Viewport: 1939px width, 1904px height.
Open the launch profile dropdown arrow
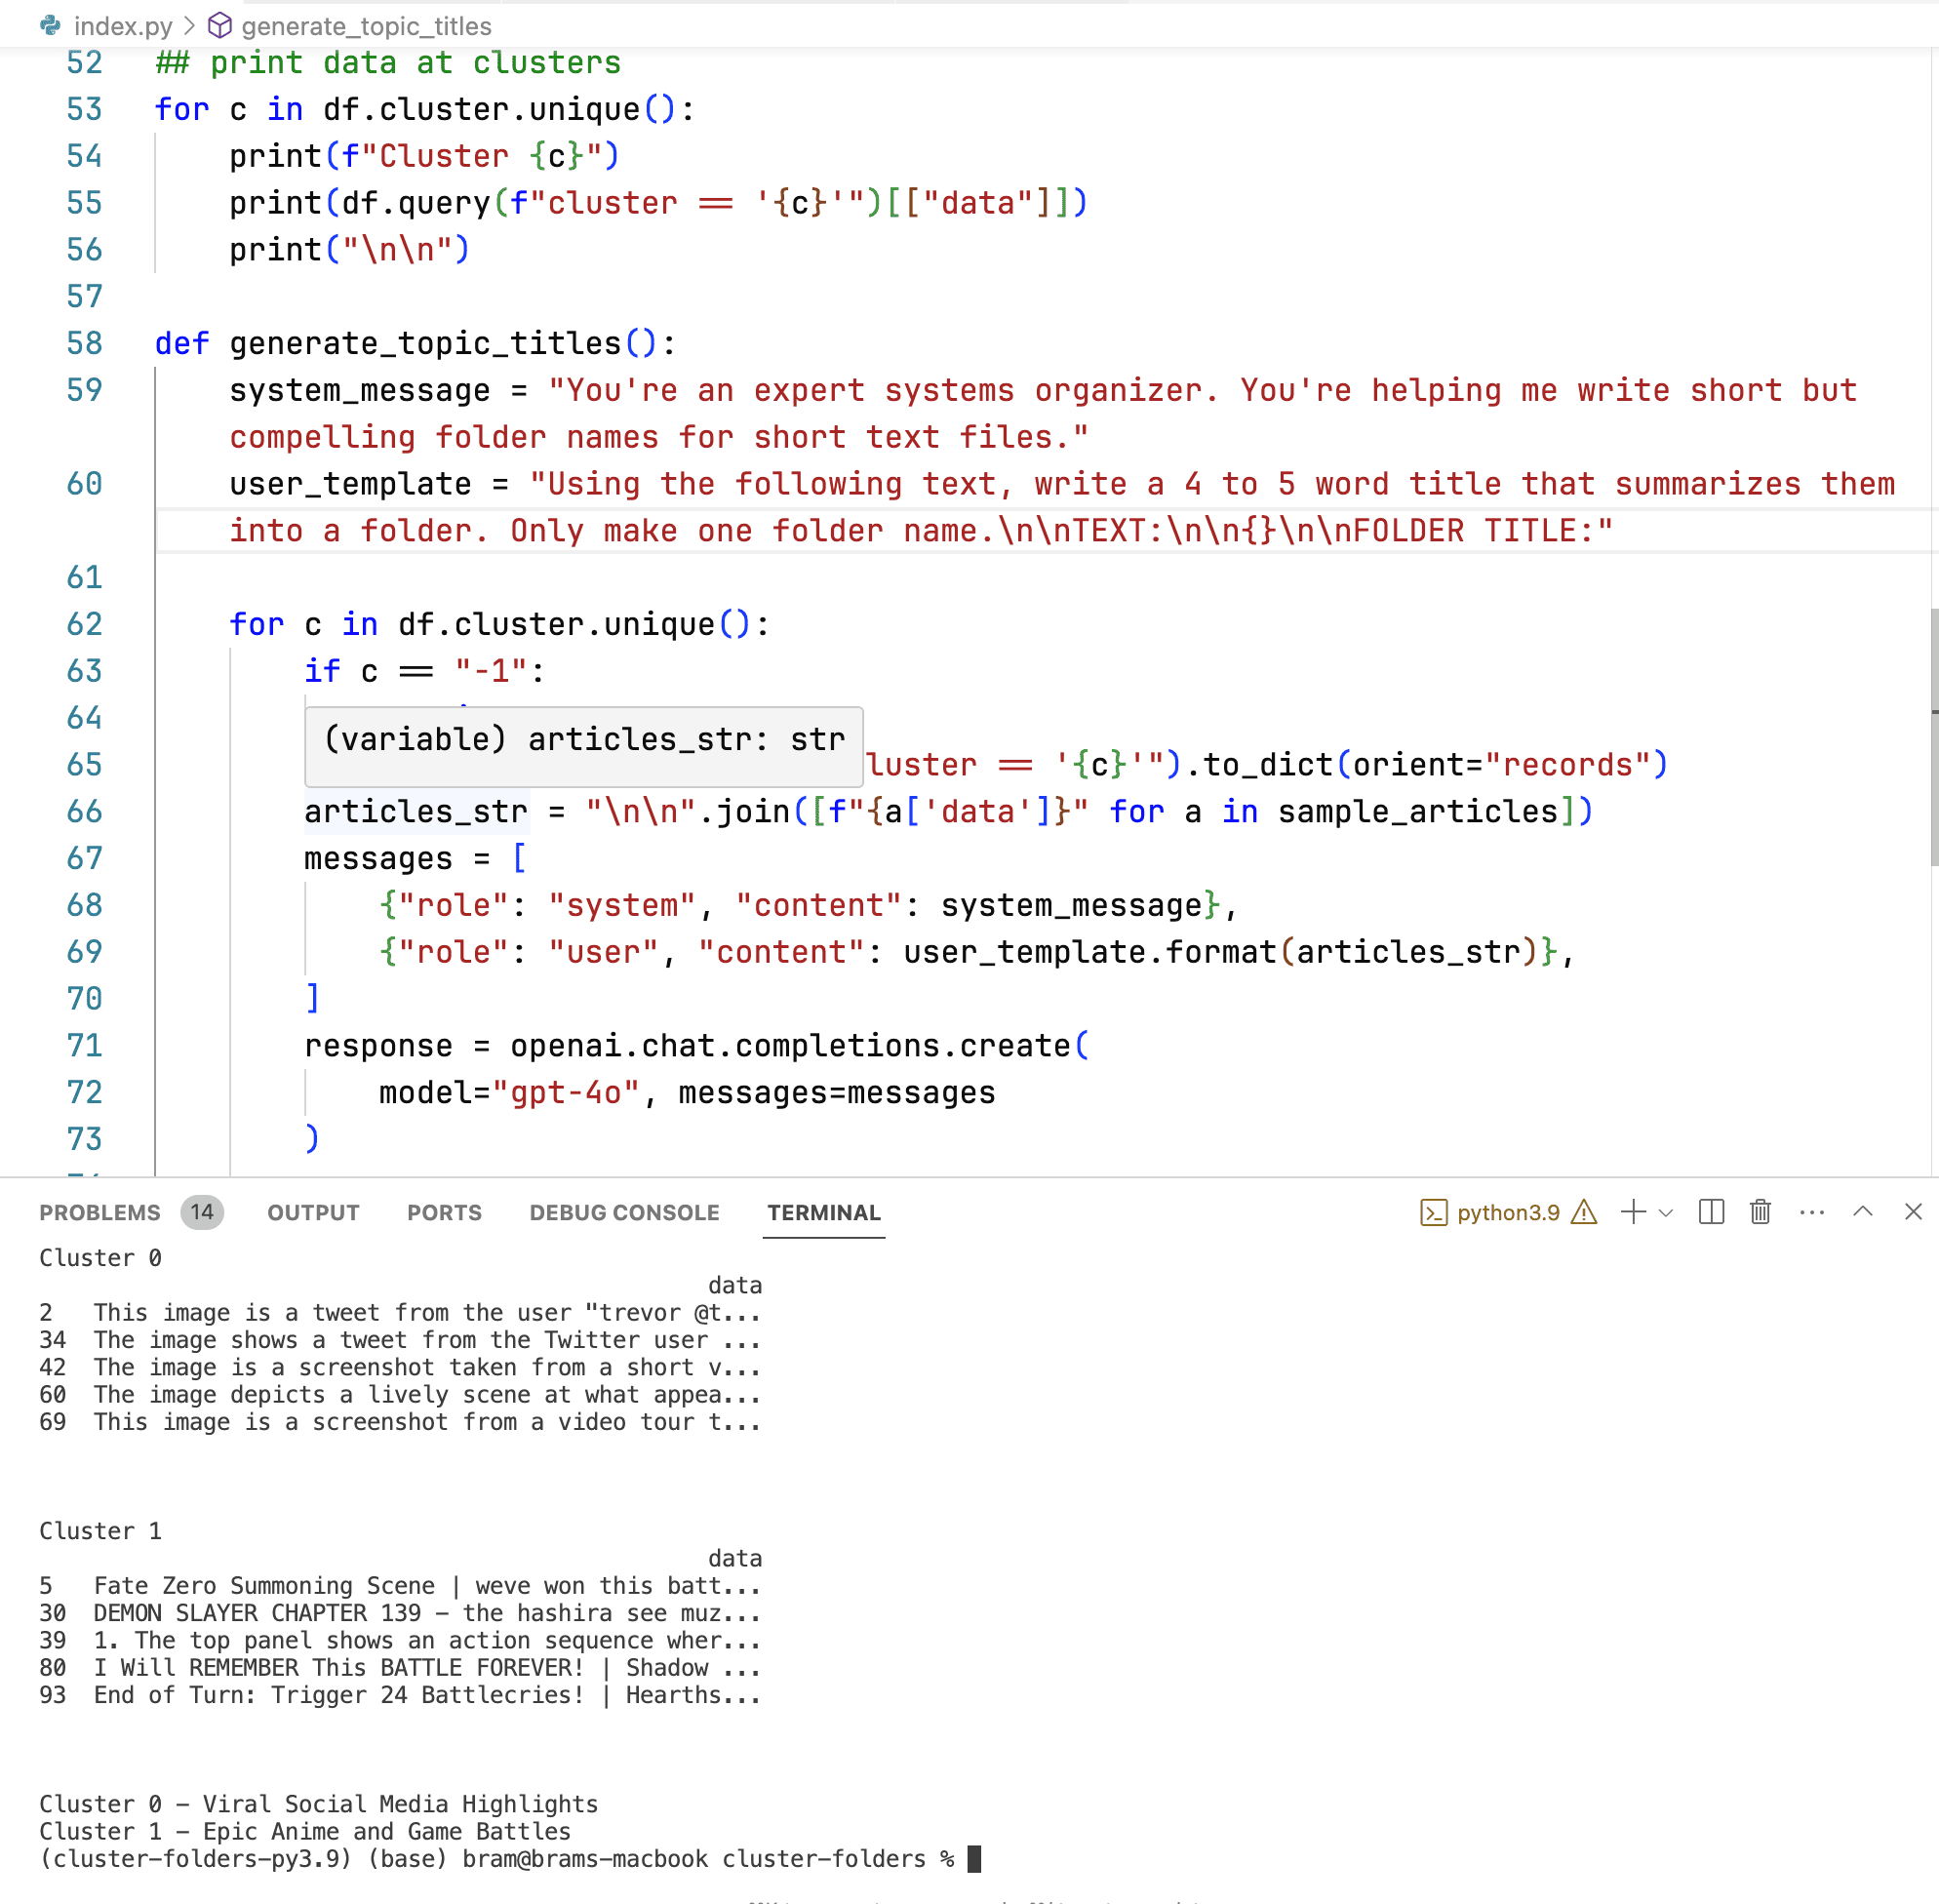point(1665,1213)
